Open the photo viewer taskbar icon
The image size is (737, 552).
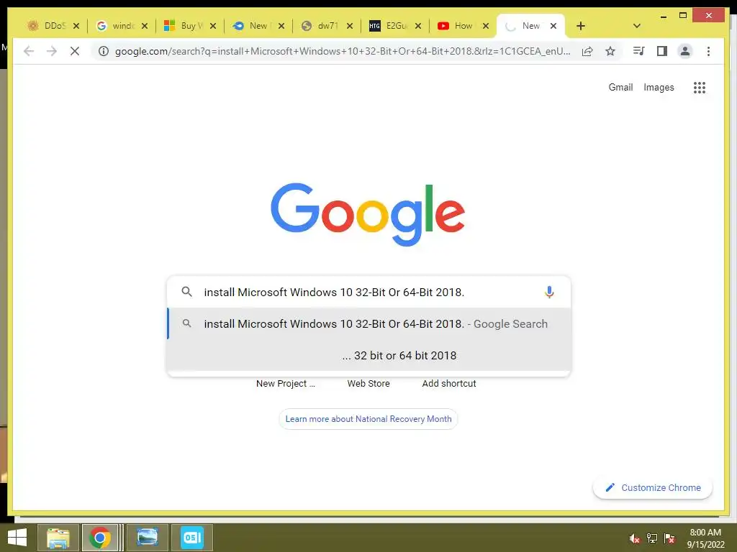(147, 538)
